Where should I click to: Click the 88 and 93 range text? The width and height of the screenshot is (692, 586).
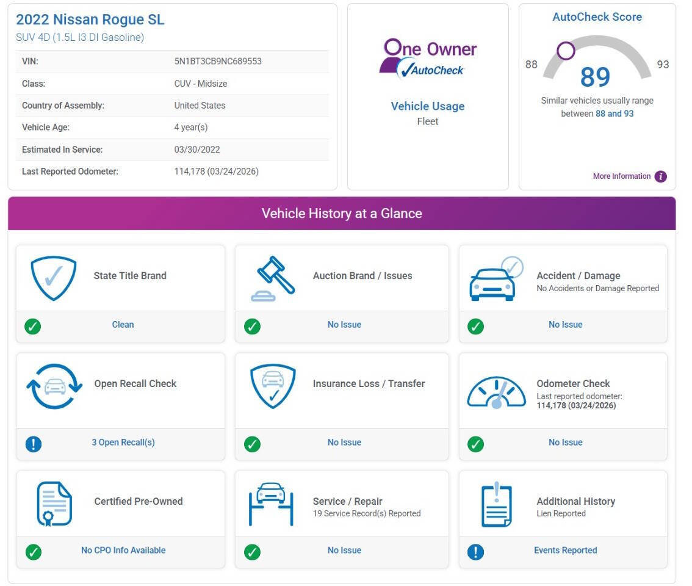click(x=615, y=114)
